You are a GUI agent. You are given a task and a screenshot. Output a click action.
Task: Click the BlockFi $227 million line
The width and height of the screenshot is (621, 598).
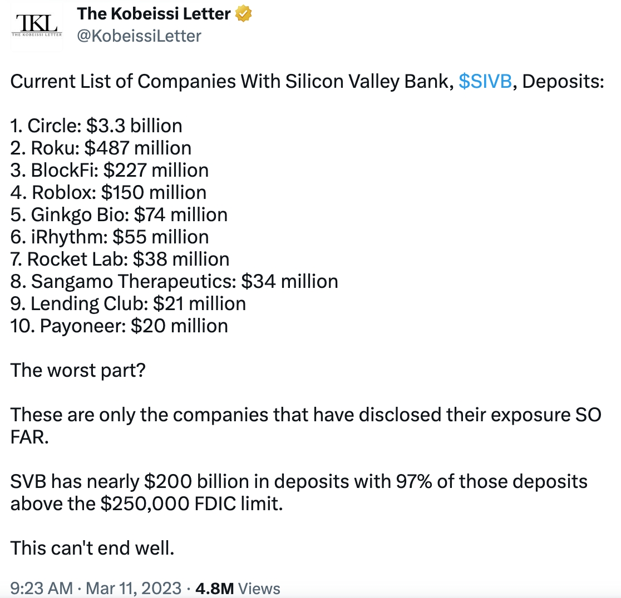tap(110, 170)
